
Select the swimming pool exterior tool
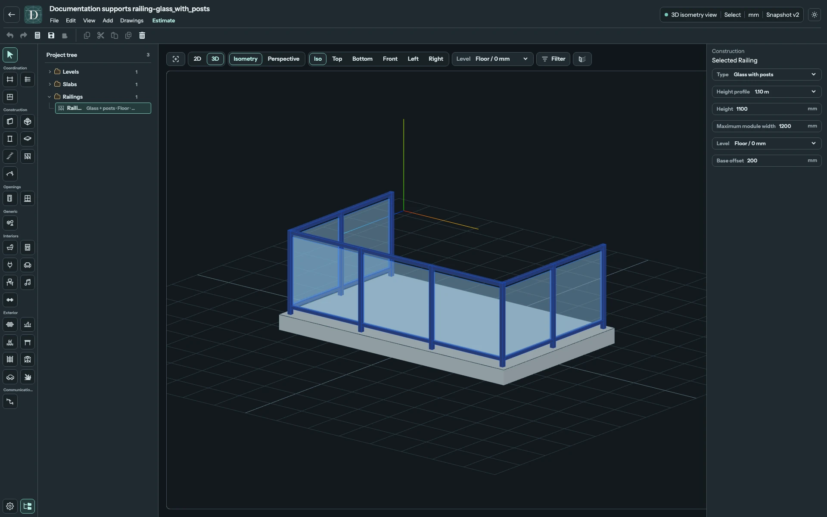[10, 342]
